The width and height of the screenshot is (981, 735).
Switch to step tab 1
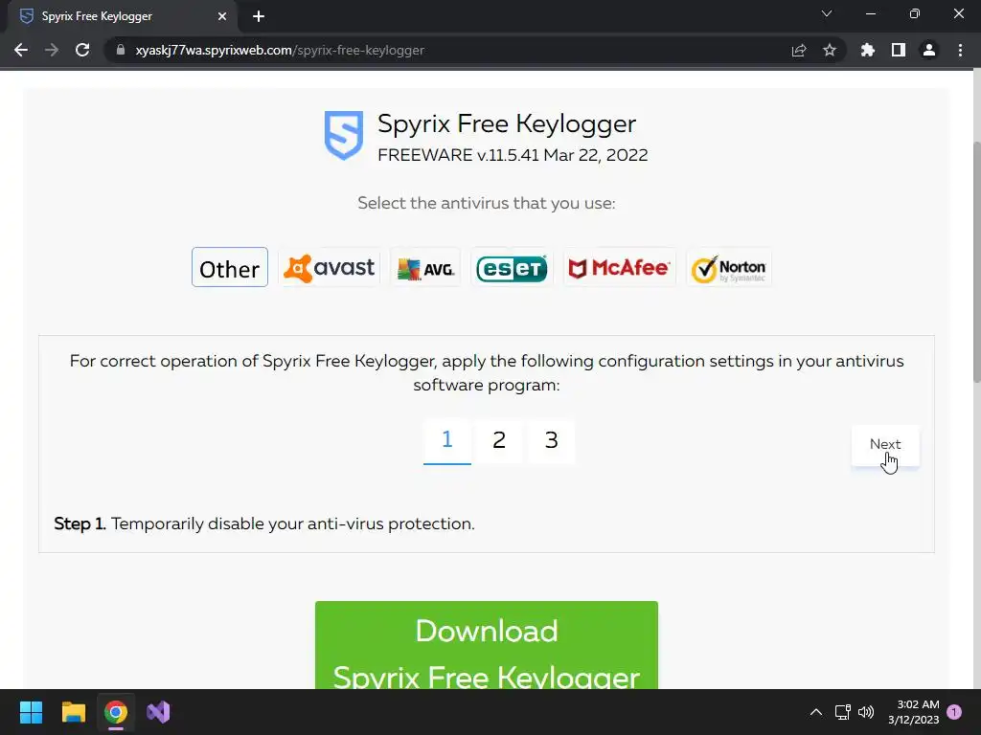[x=446, y=441]
